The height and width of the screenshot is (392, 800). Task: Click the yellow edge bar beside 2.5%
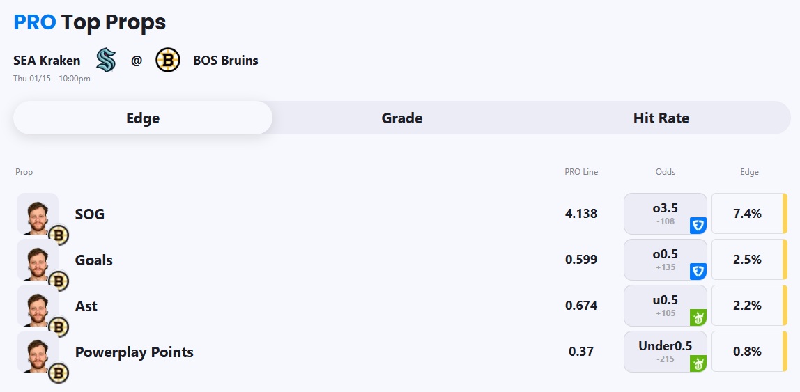[x=785, y=260]
